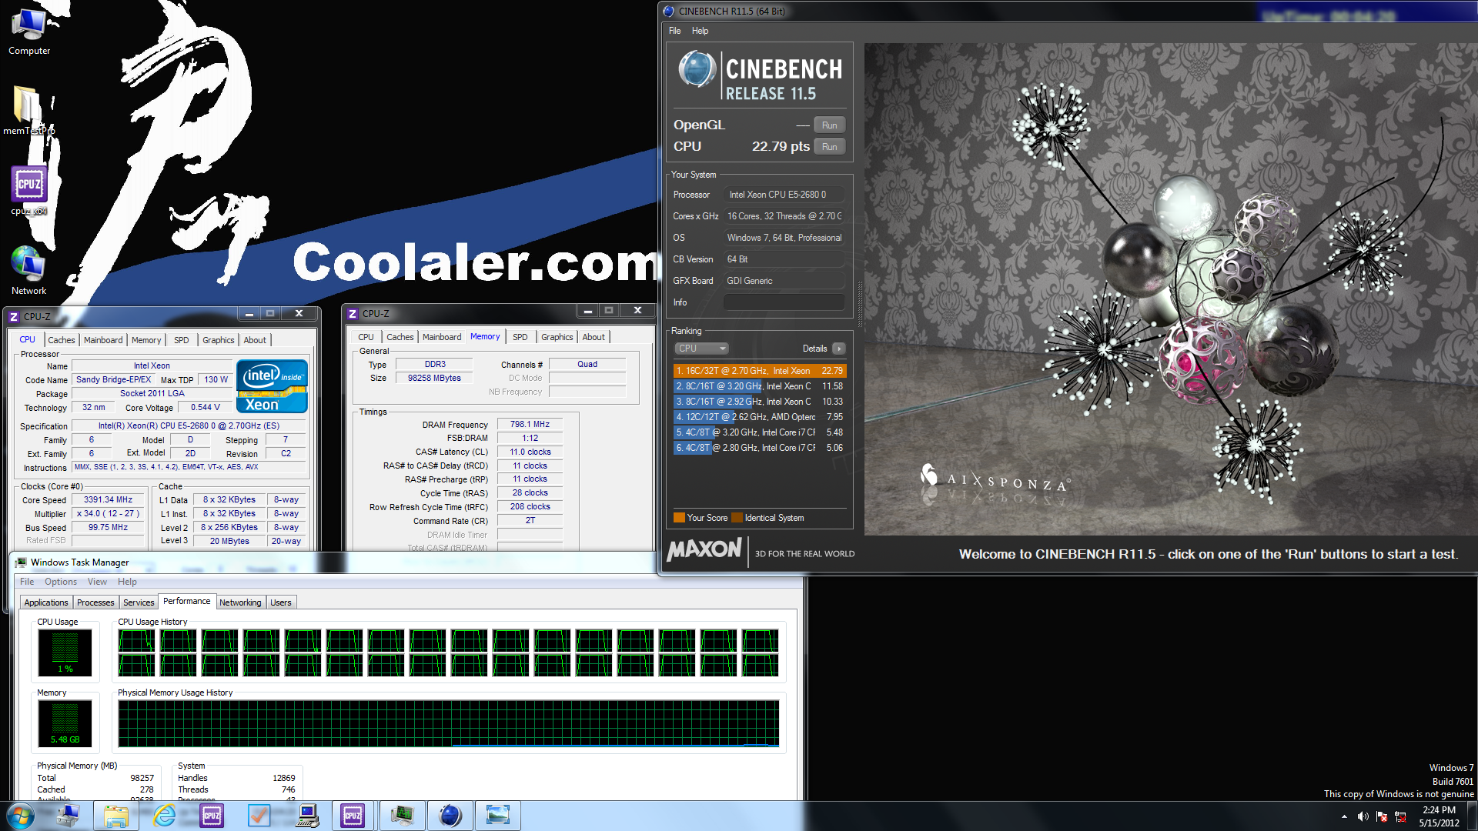Click the MAXON logo in Cinebench
This screenshot has height=831, width=1478.
[704, 550]
